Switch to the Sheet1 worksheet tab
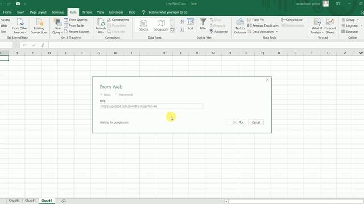 [30, 201]
